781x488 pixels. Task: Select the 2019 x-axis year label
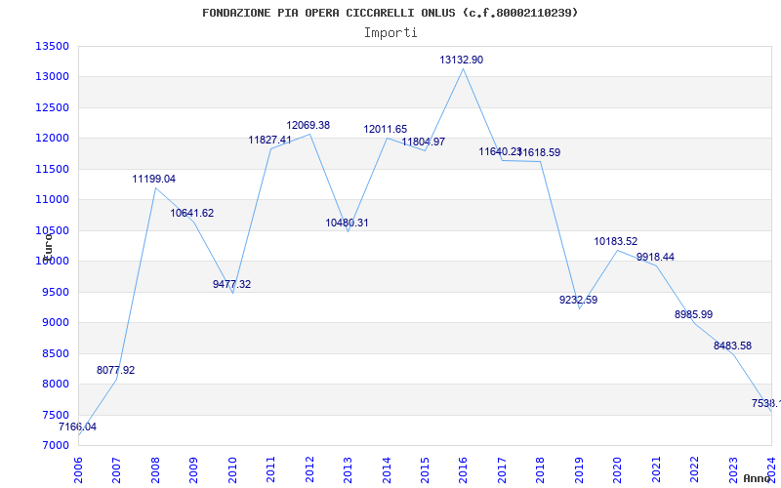579,469
